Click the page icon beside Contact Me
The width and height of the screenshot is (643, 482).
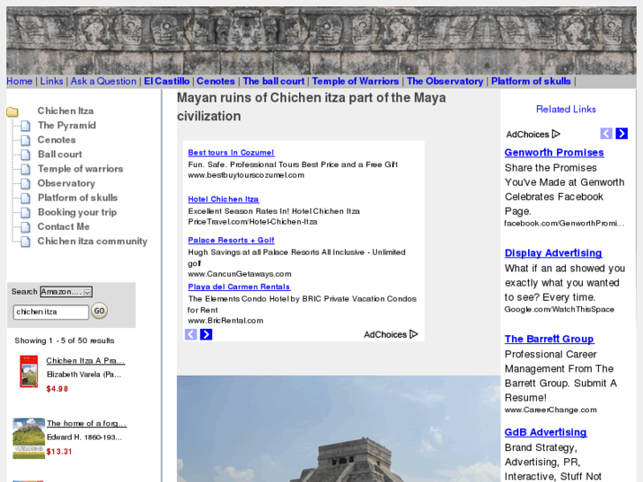click(26, 226)
